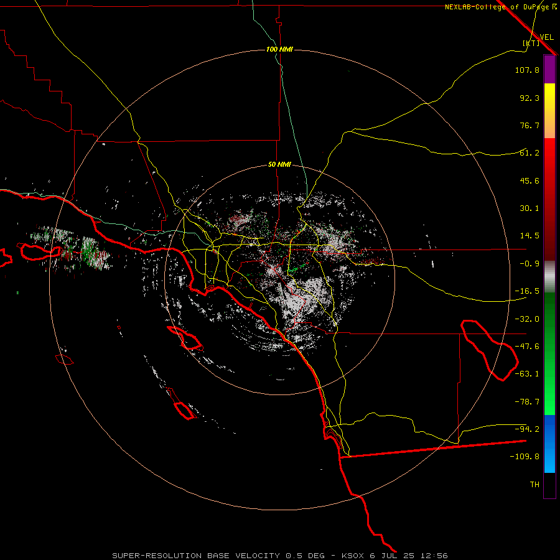Viewport: 560px width, 560px height.
Task: Click the VEL legend title
Action: 546,37
